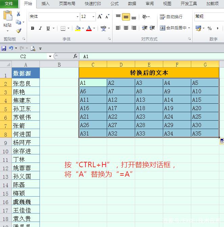Click the Copy icon
This screenshot has height=227, width=224.
pos(18,22)
